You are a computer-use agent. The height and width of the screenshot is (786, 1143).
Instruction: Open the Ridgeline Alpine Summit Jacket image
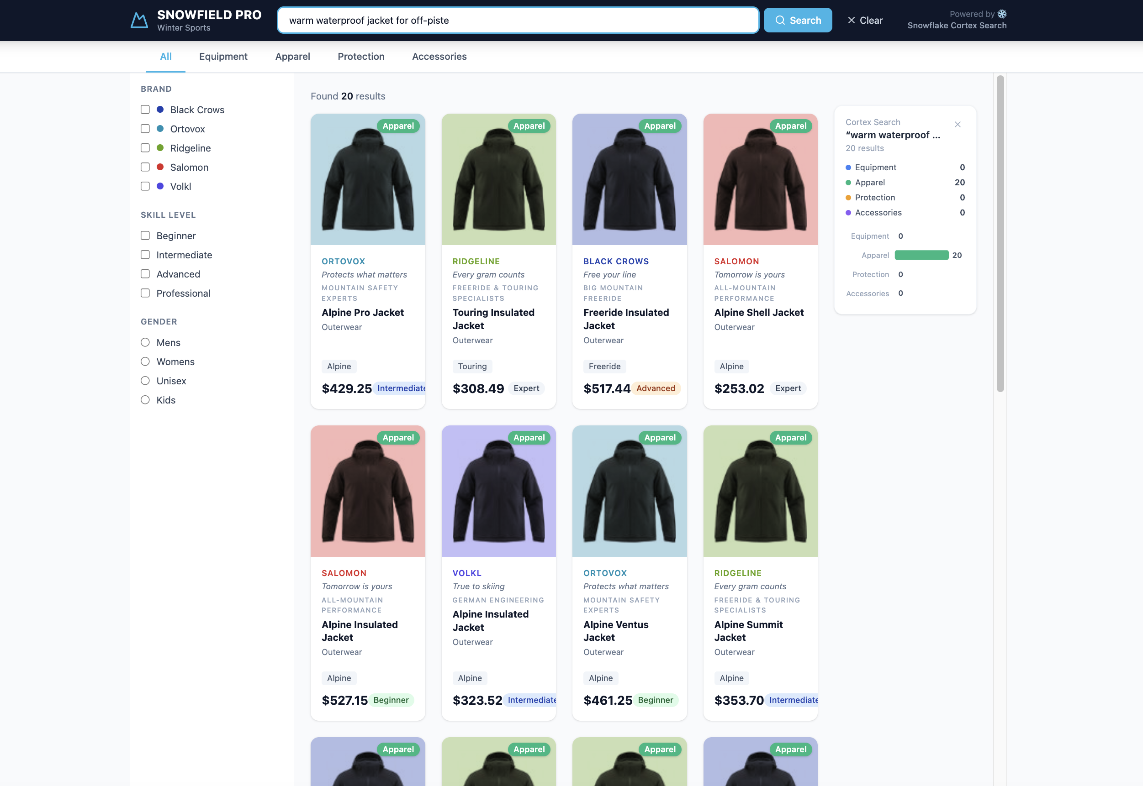click(x=760, y=492)
